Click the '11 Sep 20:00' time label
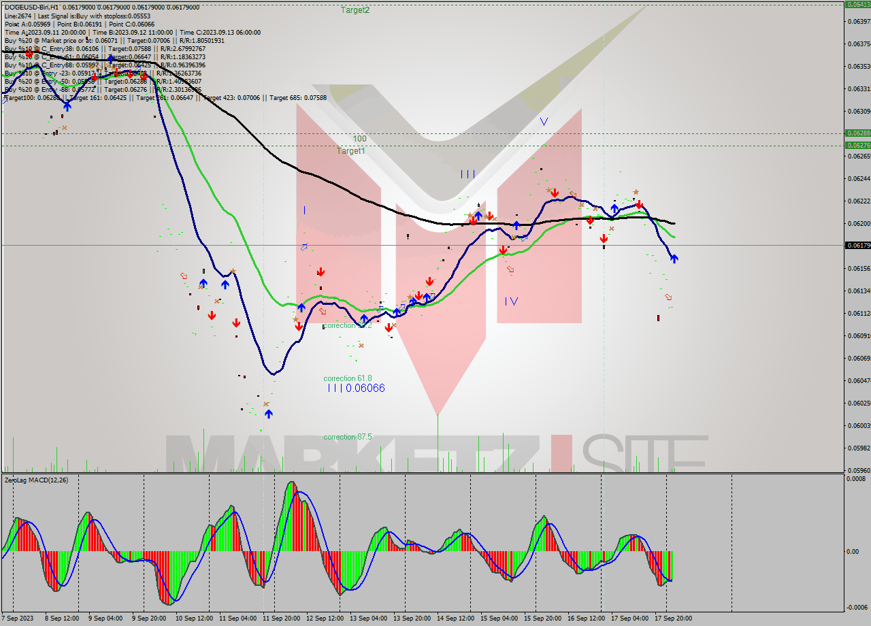This screenshot has width=871, height=626. click(x=281, y=619)
